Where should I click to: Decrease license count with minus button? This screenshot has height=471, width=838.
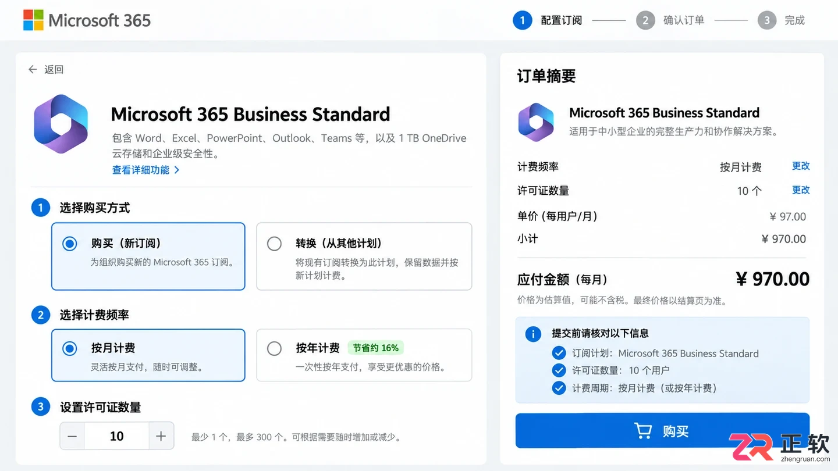[x=72, y=436]
